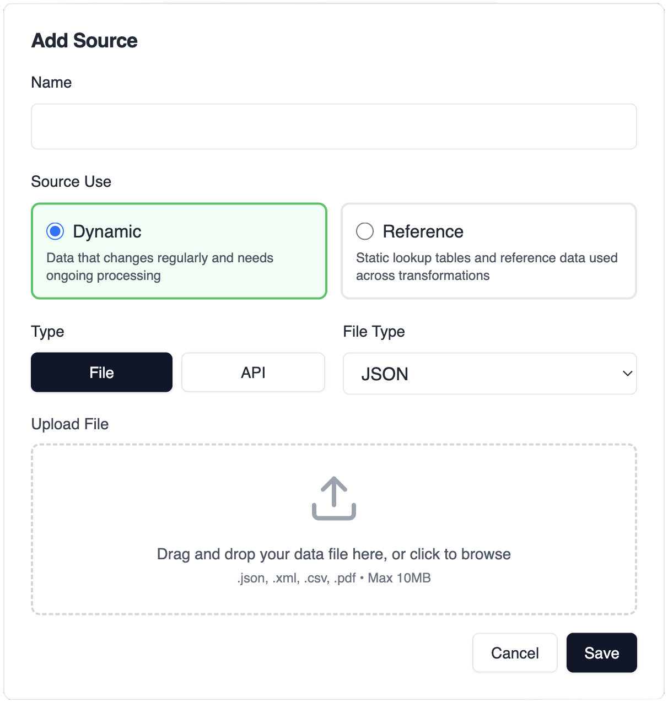Click the Add Source dialog title
The width and height of the screenshot is (668, 702).
pyautogui.click(x=84, y=40)
